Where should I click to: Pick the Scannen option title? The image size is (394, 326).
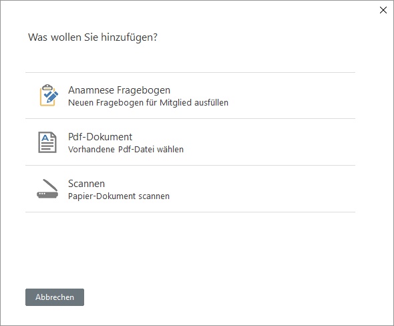pyautogui.click(x=86, y=184)
